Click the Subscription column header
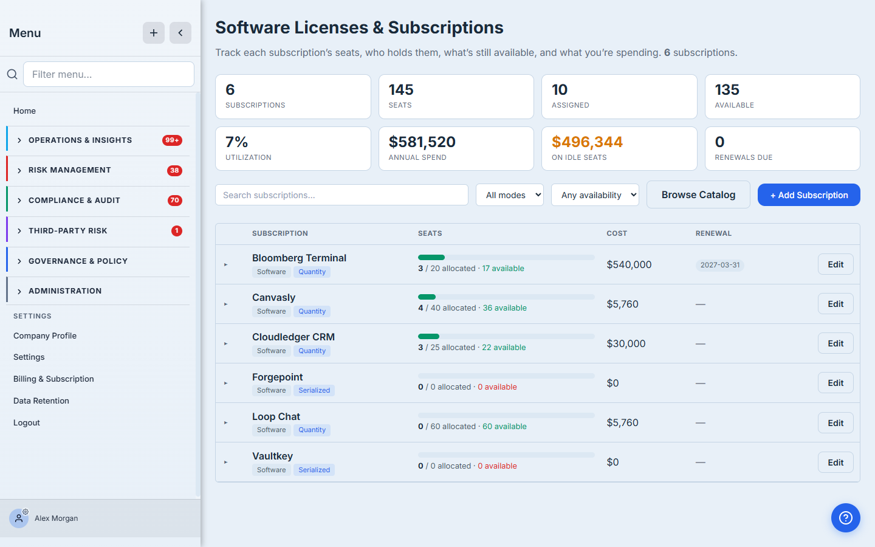This screenshot has width=875, height=547. click(280, 233)
